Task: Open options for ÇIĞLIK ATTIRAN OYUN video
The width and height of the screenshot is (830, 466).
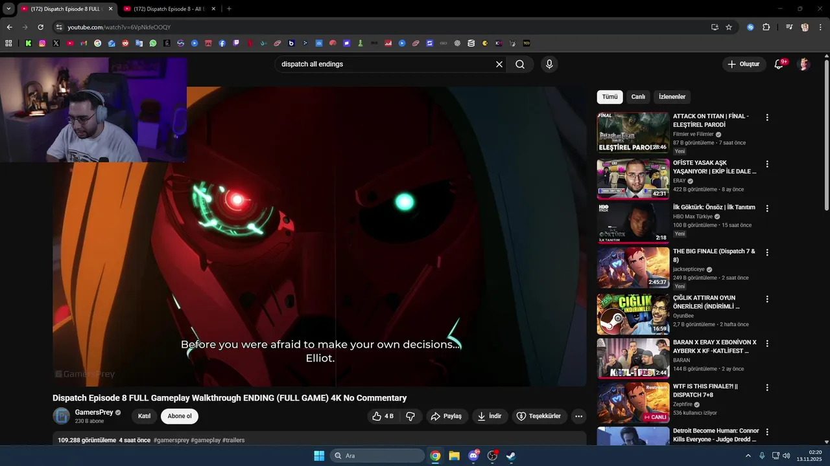Action: pyautogui.click(x=767, y=299)
